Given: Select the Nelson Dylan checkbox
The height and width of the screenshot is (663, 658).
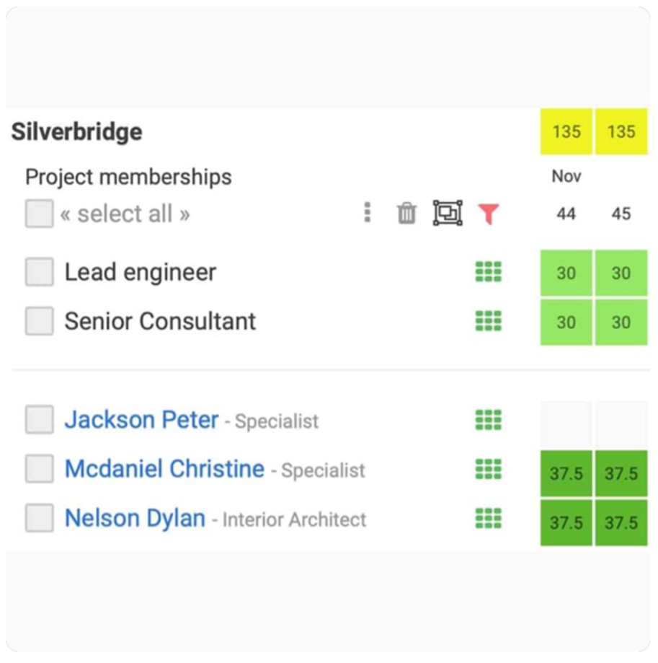Looking at the screenshot, I should click(x=39, y=518).
